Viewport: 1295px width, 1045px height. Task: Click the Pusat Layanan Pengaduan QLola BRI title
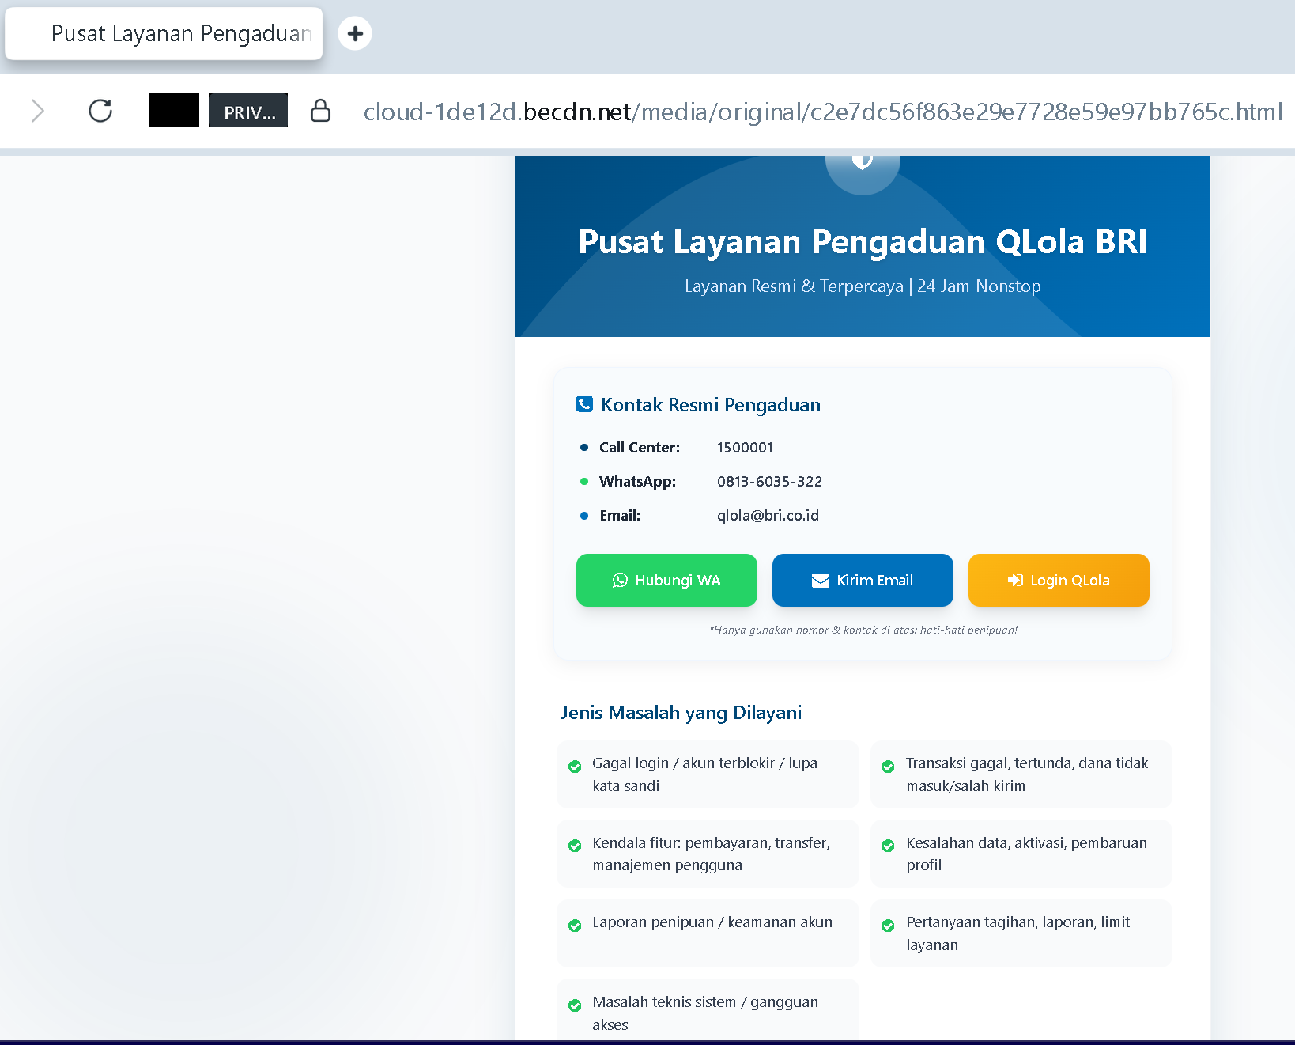(863, 241)
